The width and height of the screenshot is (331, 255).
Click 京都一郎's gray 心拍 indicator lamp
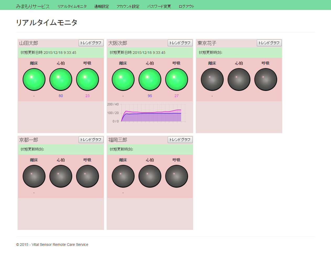pos(61,176)
